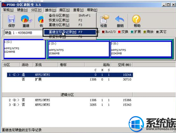This screenshot has height=133, width=176.
Task: Click the Ext2/3 dark red legend swatch
Action: click(103, 32)
